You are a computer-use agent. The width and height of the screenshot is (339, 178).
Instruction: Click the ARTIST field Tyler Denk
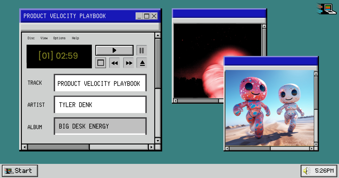click(100, 105)
